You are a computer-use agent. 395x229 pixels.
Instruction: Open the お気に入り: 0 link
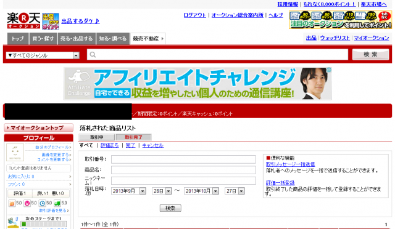point(21,177)
